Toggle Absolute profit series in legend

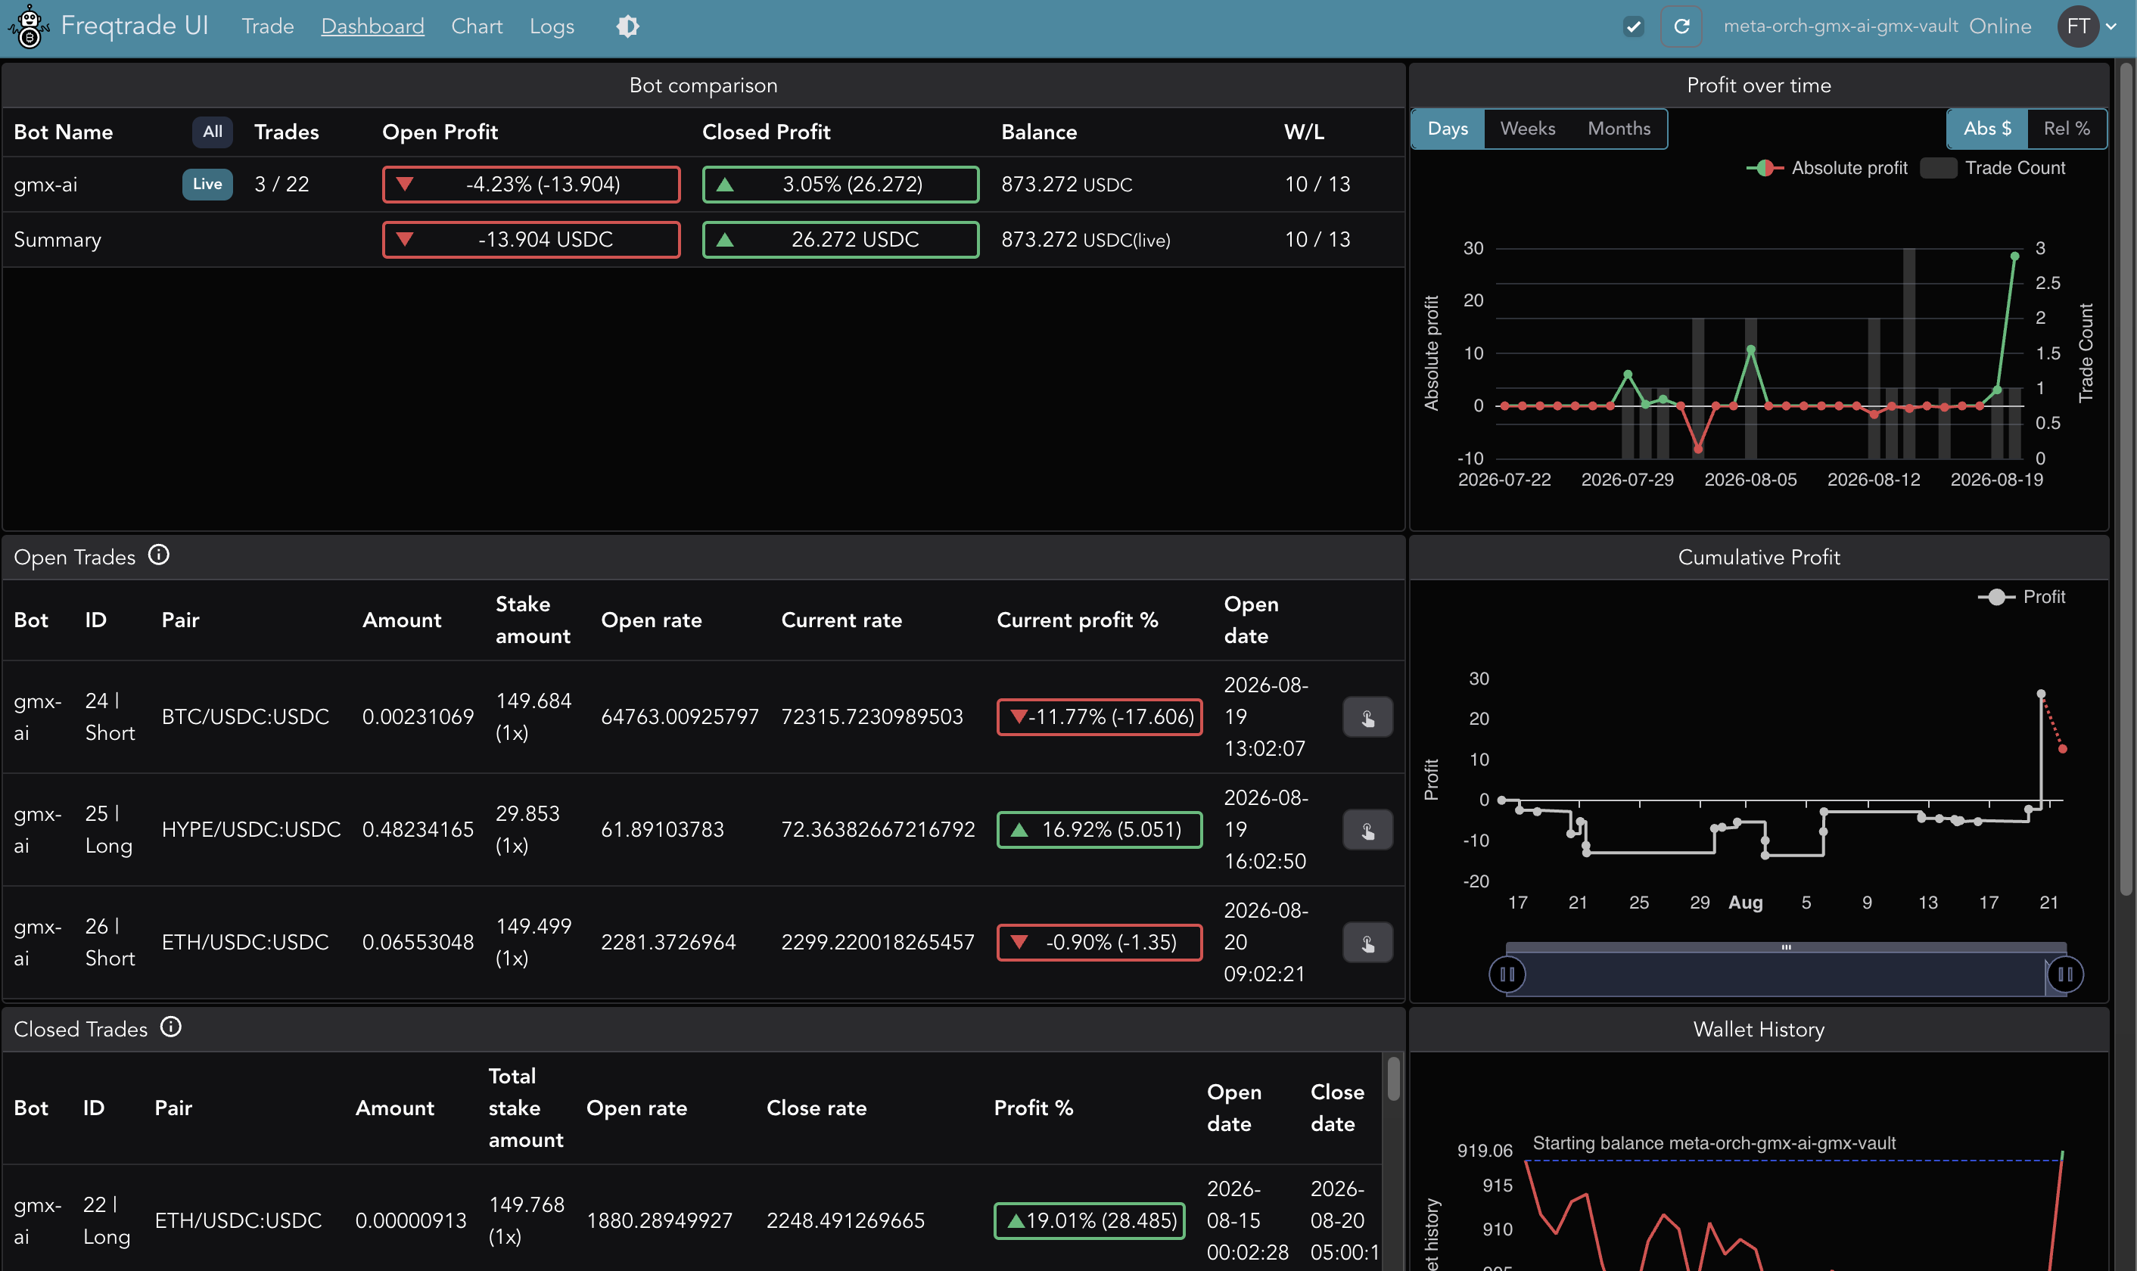click(x=1827, y=168)
